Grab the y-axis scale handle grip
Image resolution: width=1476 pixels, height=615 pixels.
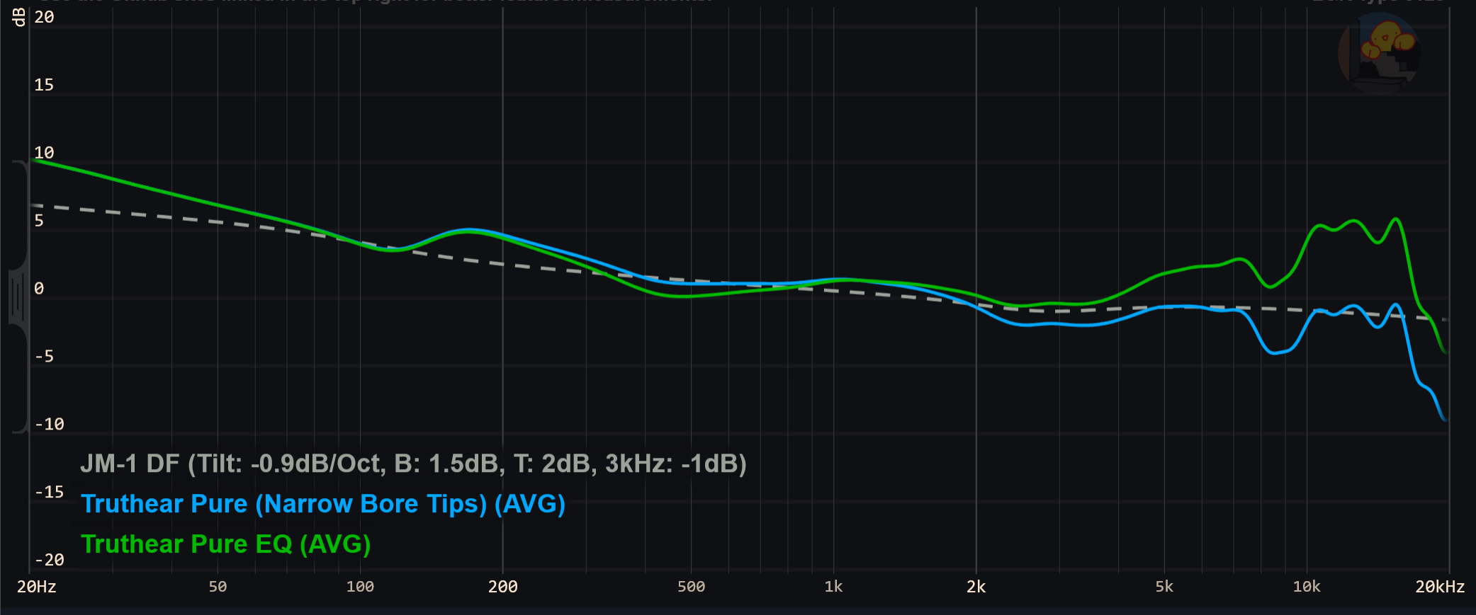18,297
